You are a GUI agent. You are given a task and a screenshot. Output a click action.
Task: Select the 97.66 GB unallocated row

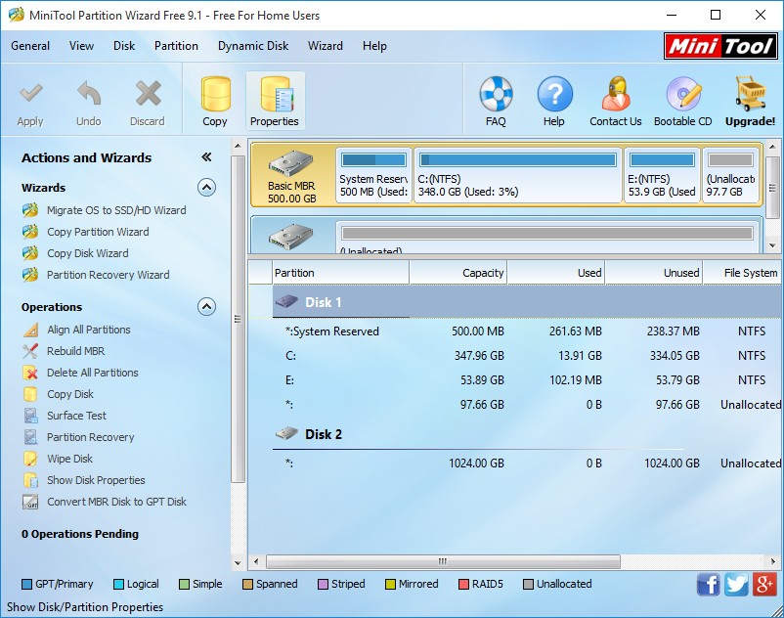point(515,405)
